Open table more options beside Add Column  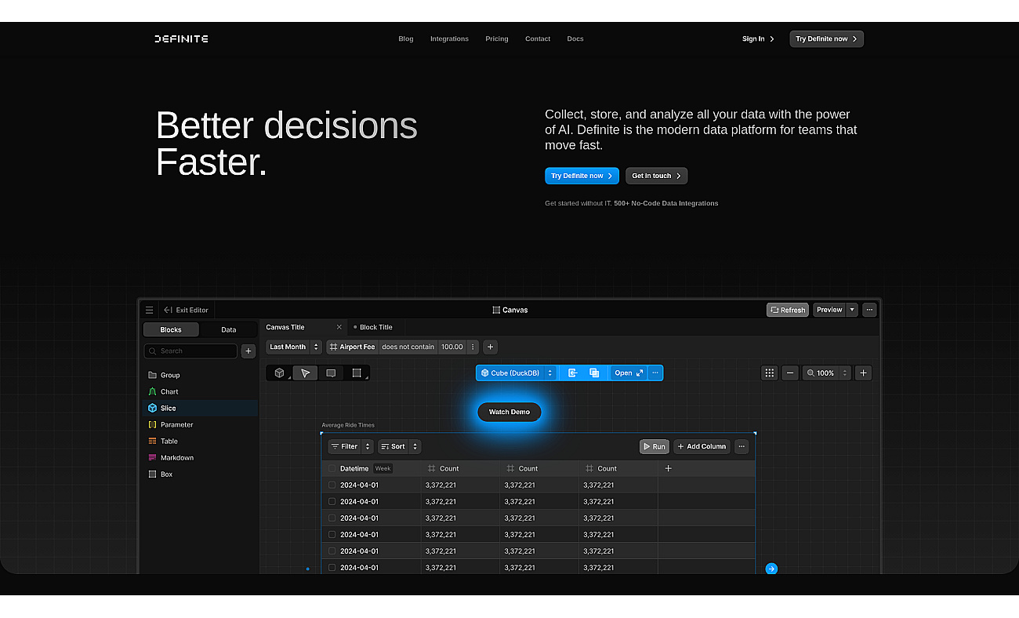click(x=742, y=446)
